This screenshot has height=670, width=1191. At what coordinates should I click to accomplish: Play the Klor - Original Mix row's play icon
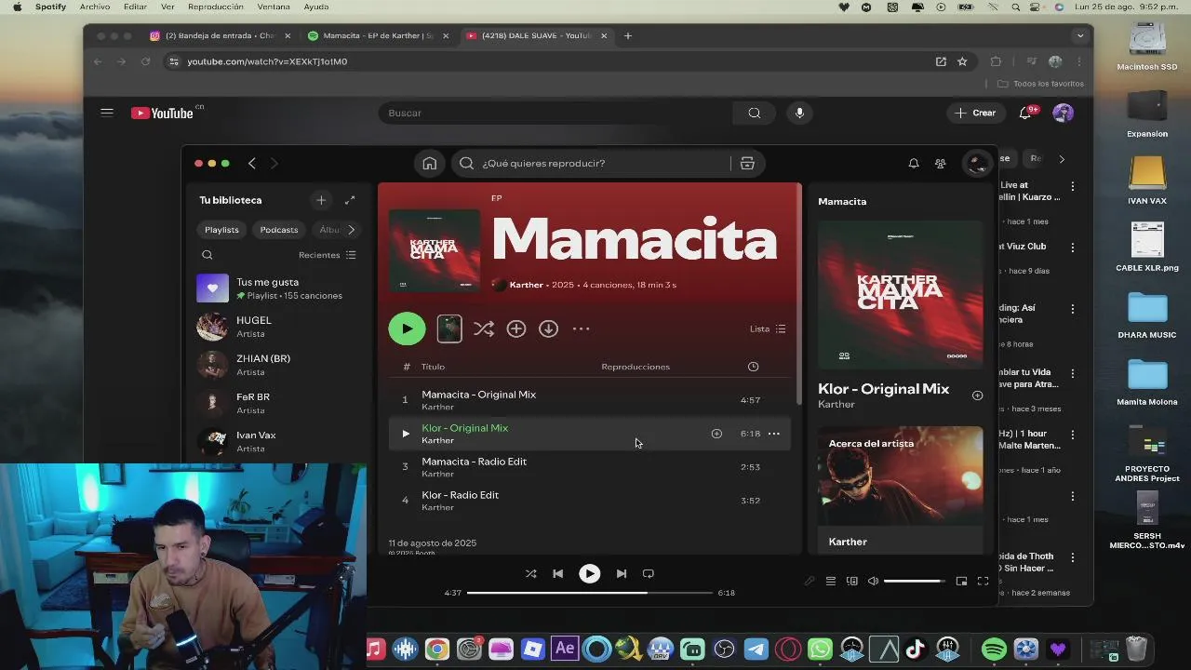(x=405, y=434)
